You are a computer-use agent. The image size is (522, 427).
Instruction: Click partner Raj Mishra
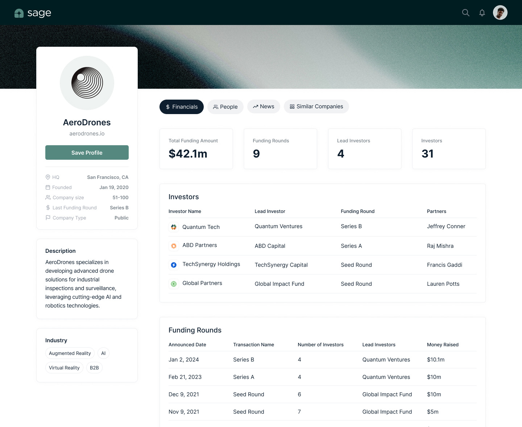440,246
